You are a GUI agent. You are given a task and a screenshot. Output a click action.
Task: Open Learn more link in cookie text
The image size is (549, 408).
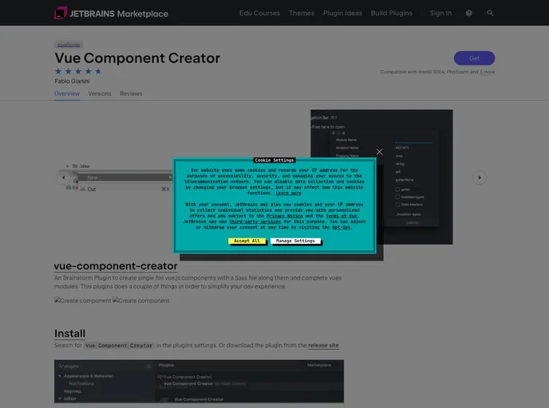(x=288, y=193)
